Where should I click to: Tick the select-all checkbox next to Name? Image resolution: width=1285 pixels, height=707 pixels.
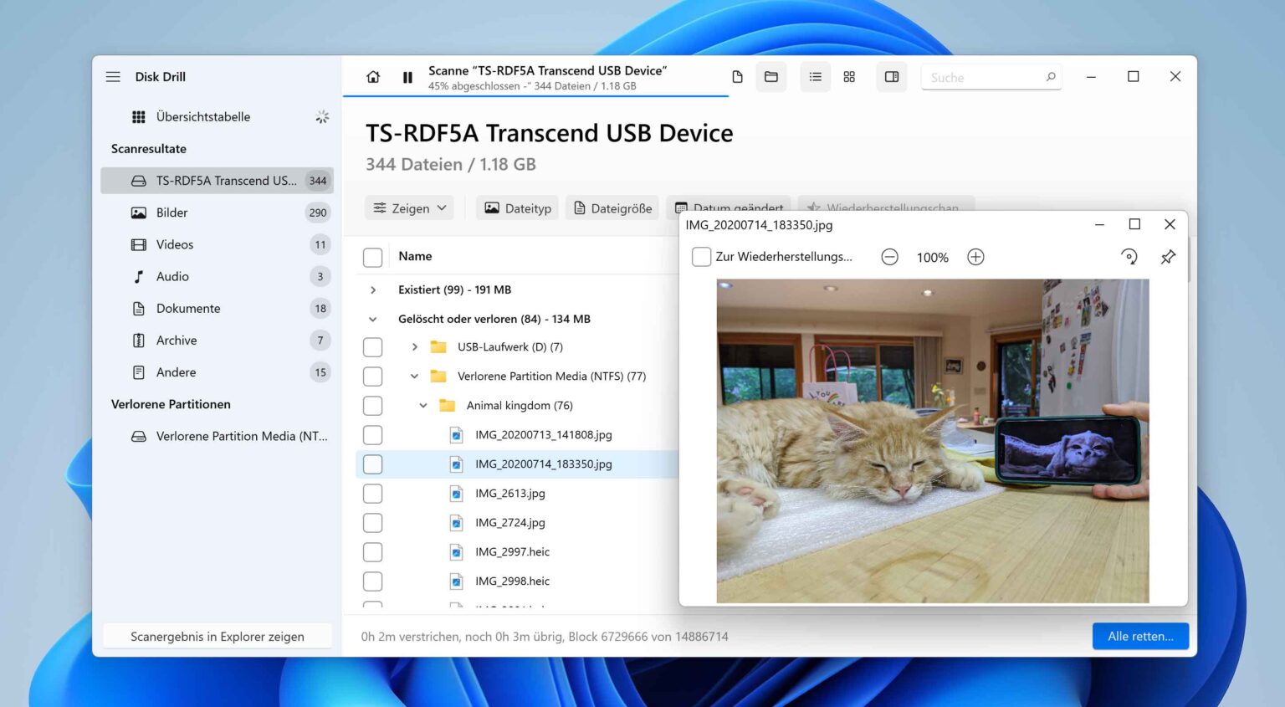[x=373, y=257]
